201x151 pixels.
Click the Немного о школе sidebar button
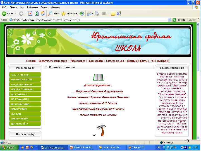25,79
